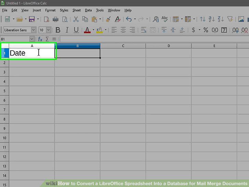Open the Save dropdown arrow
Image resolution: width=249 pixels, height=187 pixels.
38,19
